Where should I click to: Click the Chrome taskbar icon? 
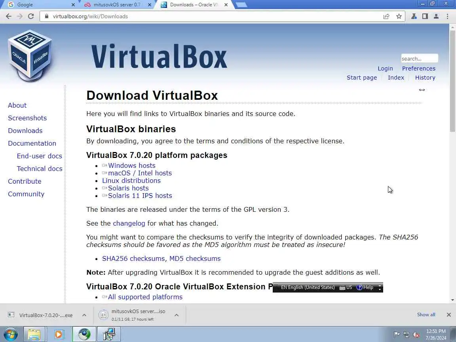[x=84, y=334]
